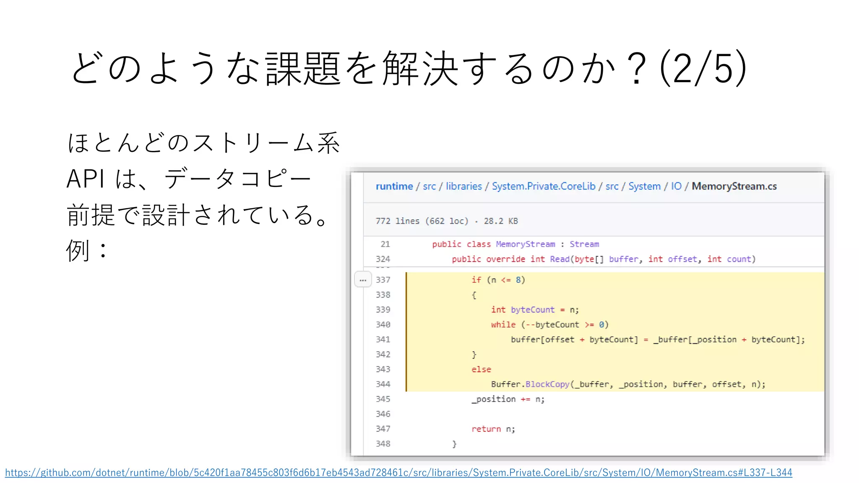Go to the 'libraries' breadcrumb folder
859x483 pixels.
(x=463, y=186)
